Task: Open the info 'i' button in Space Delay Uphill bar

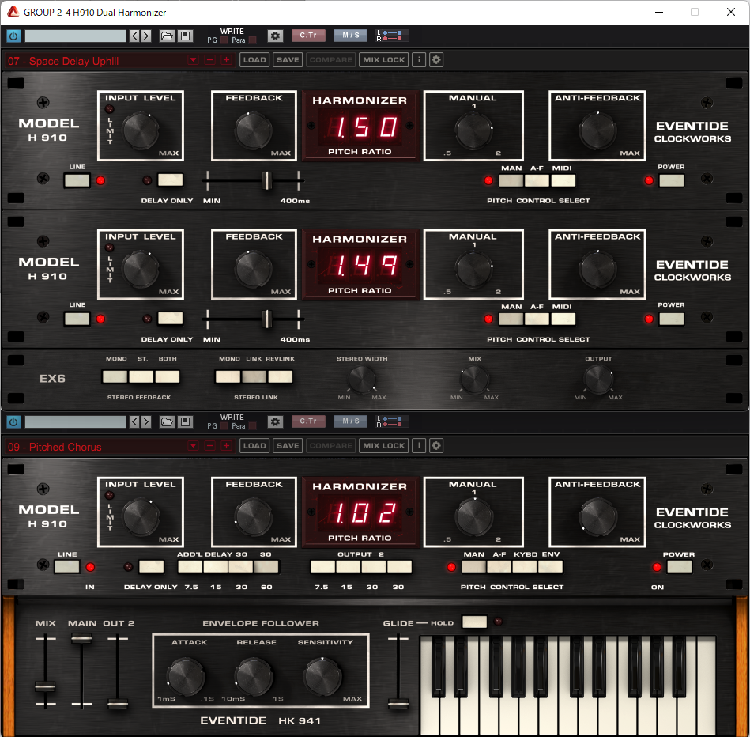Action: point(419,60)
